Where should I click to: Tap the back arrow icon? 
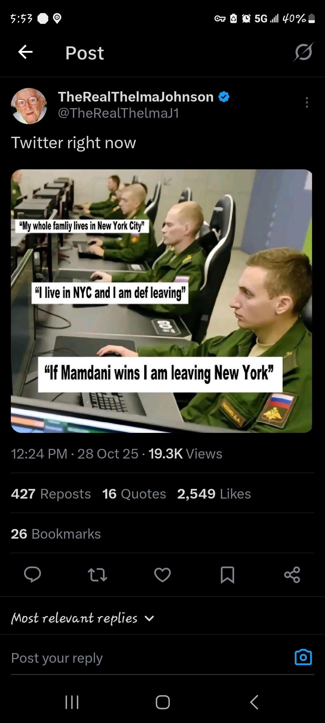(25, 52)
